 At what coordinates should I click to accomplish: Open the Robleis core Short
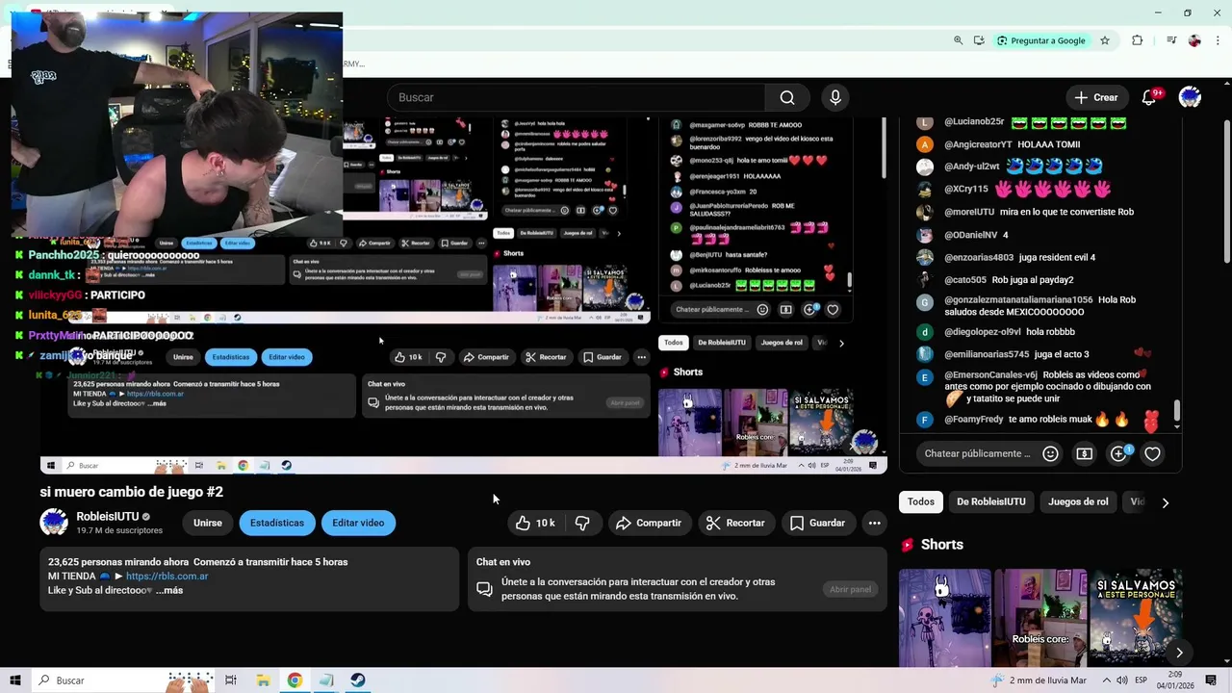tap(1040, 617)
